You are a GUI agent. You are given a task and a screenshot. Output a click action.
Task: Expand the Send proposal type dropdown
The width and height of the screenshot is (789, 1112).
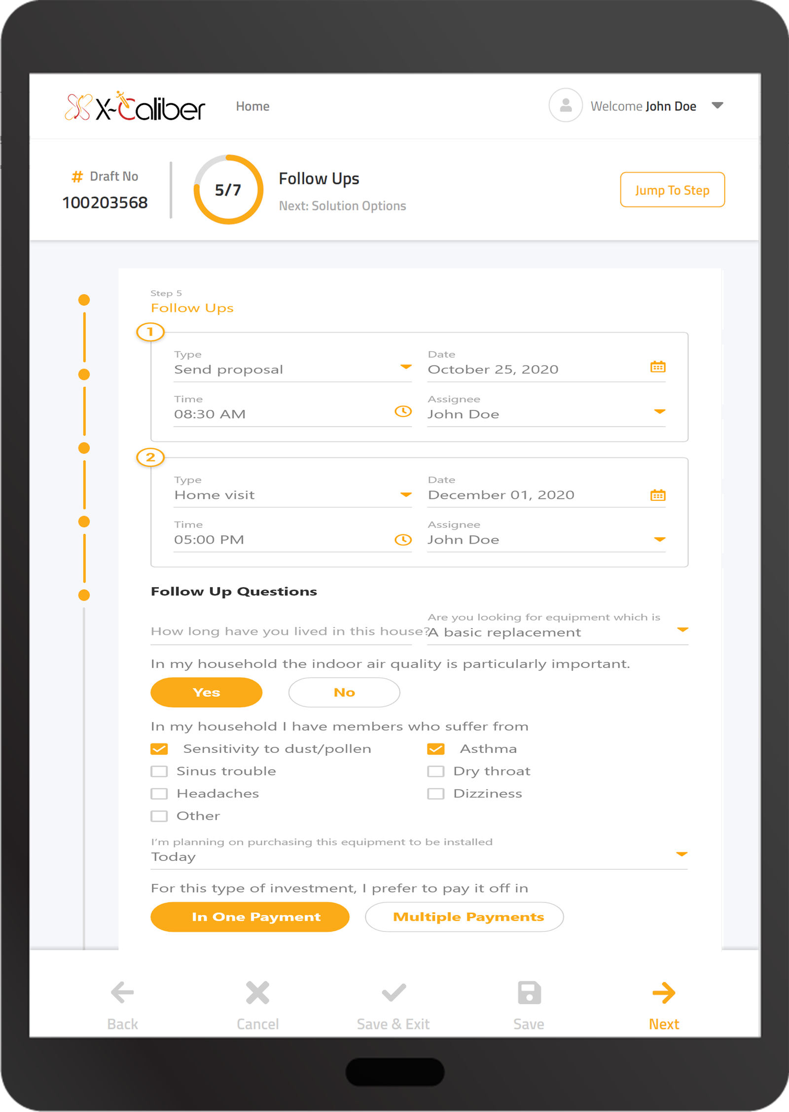[x=405, y=367]
